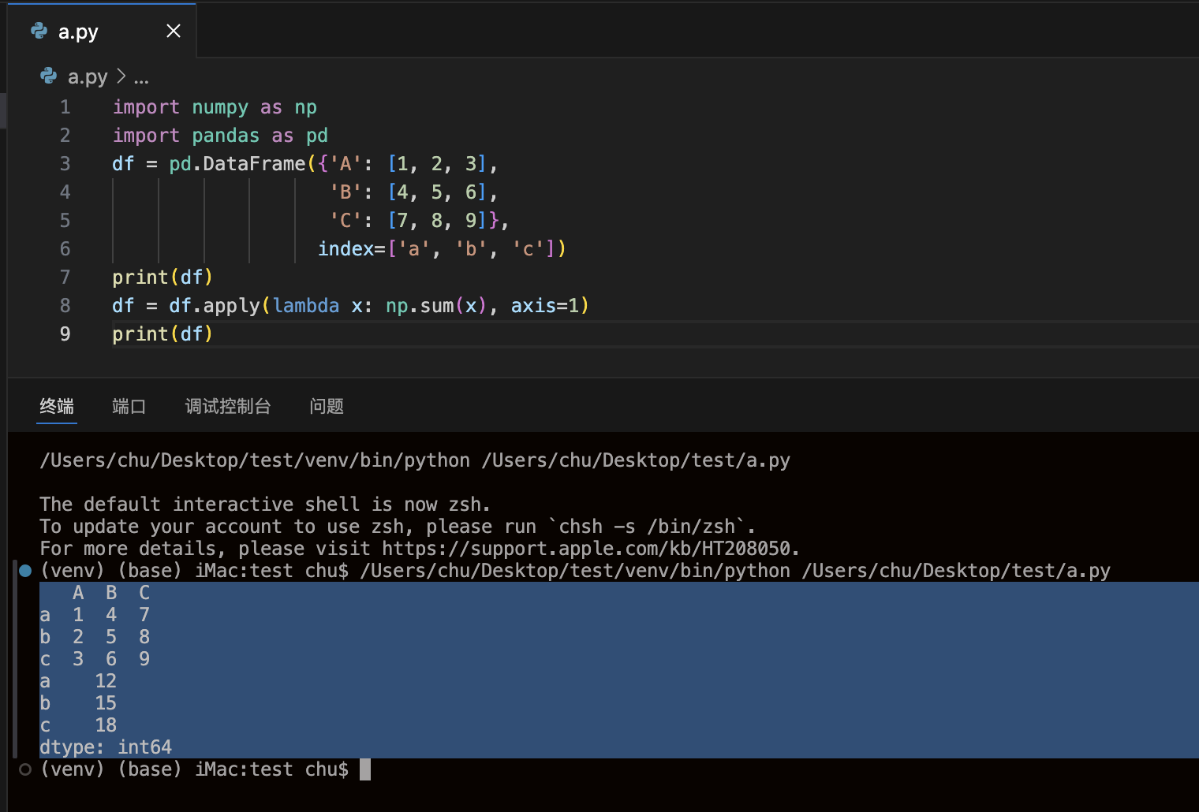
Task: Show the 问题 problems tab
Action: point(327,406)
